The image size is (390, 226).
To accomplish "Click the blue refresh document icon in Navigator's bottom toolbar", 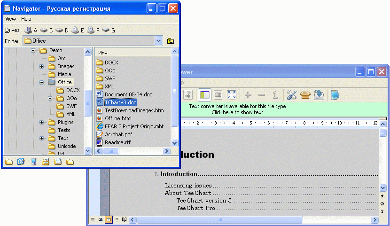I will coord(21,162).
